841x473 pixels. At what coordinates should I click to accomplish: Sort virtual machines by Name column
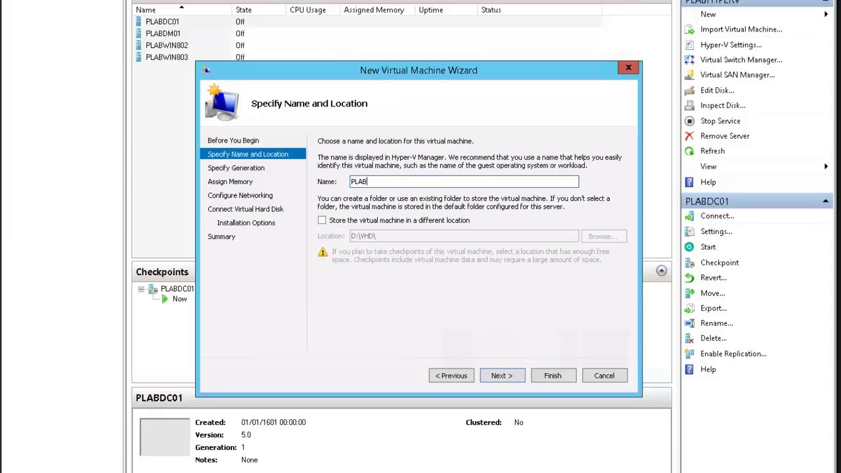coord(146,10)
